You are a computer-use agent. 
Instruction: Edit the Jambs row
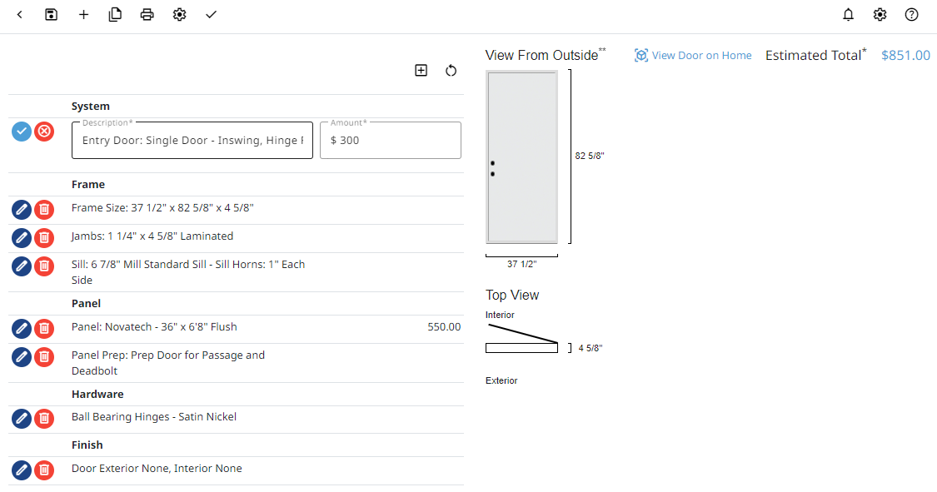22,237
